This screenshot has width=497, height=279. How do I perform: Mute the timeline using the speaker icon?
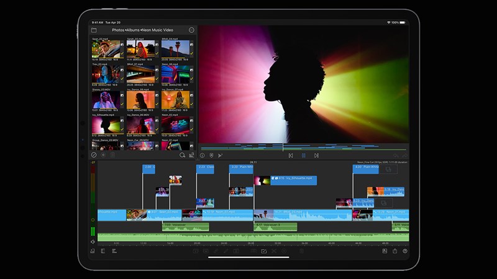(x=93, y=241)
